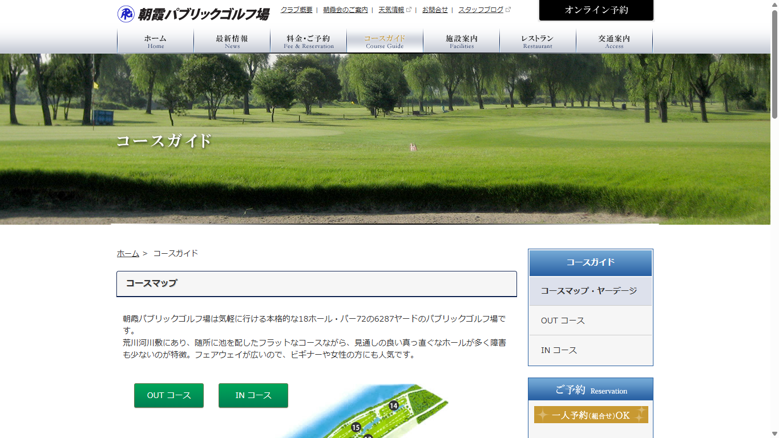Visit the スタッフブログ external link
This screenshot has width=779, height=438.
pos(485,10)
